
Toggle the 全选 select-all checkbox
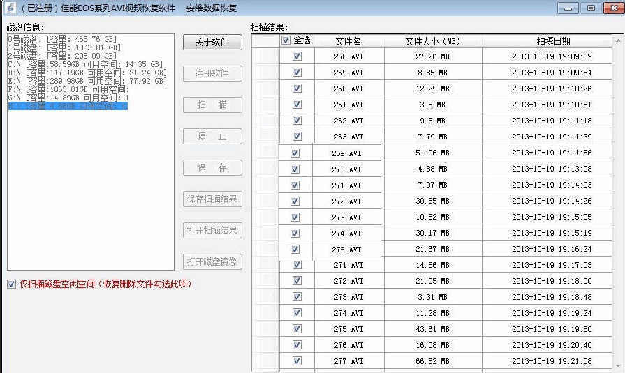(x=286, y=40)
